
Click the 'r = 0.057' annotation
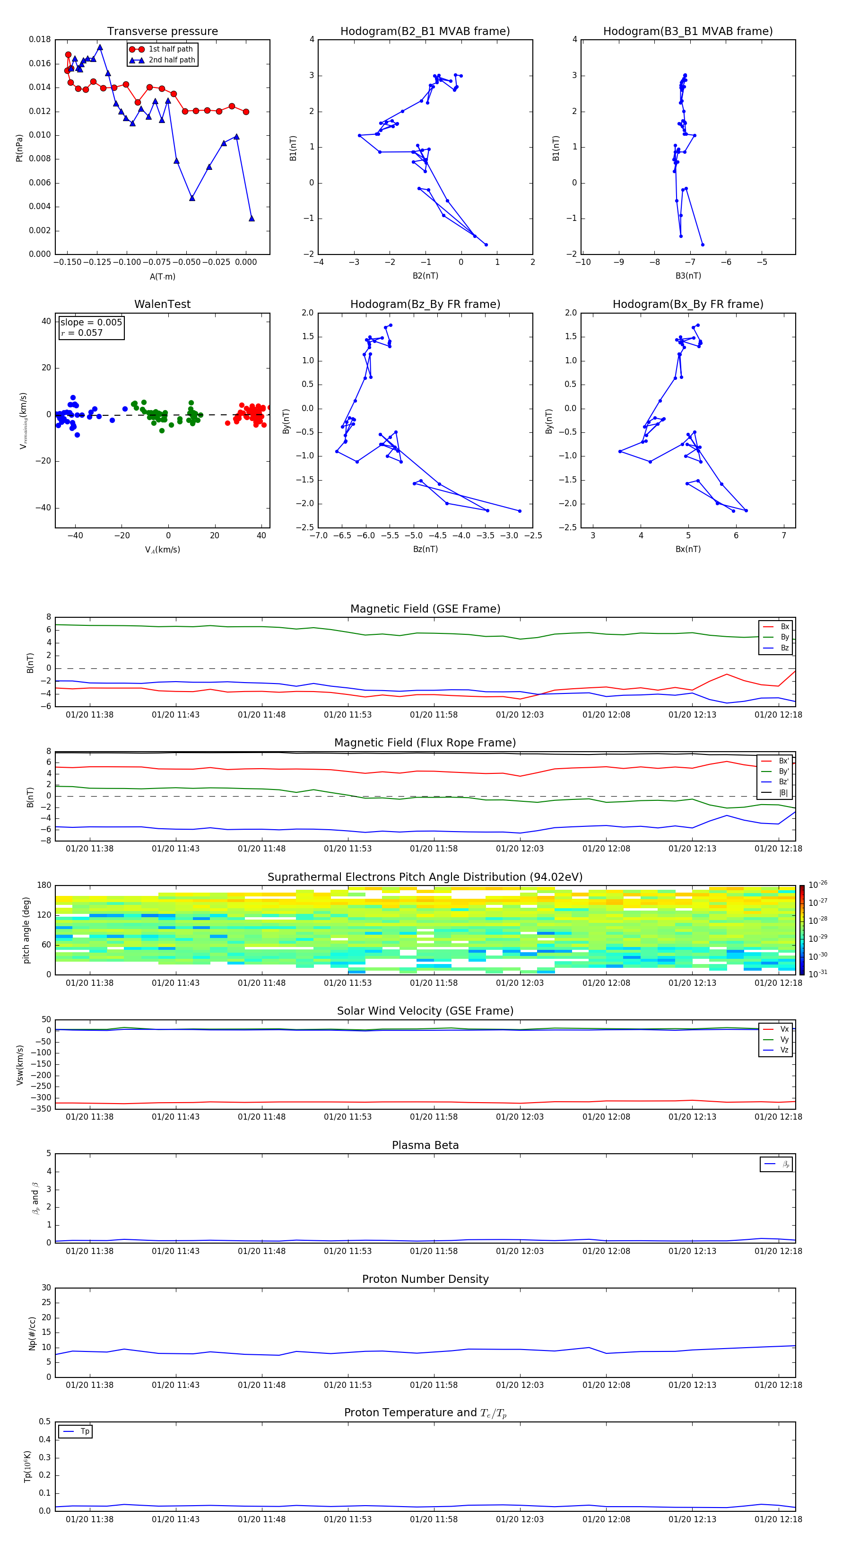point(82,333)
